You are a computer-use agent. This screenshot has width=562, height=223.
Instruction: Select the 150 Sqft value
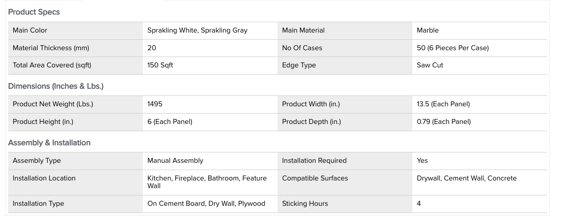tap(160, 65)
